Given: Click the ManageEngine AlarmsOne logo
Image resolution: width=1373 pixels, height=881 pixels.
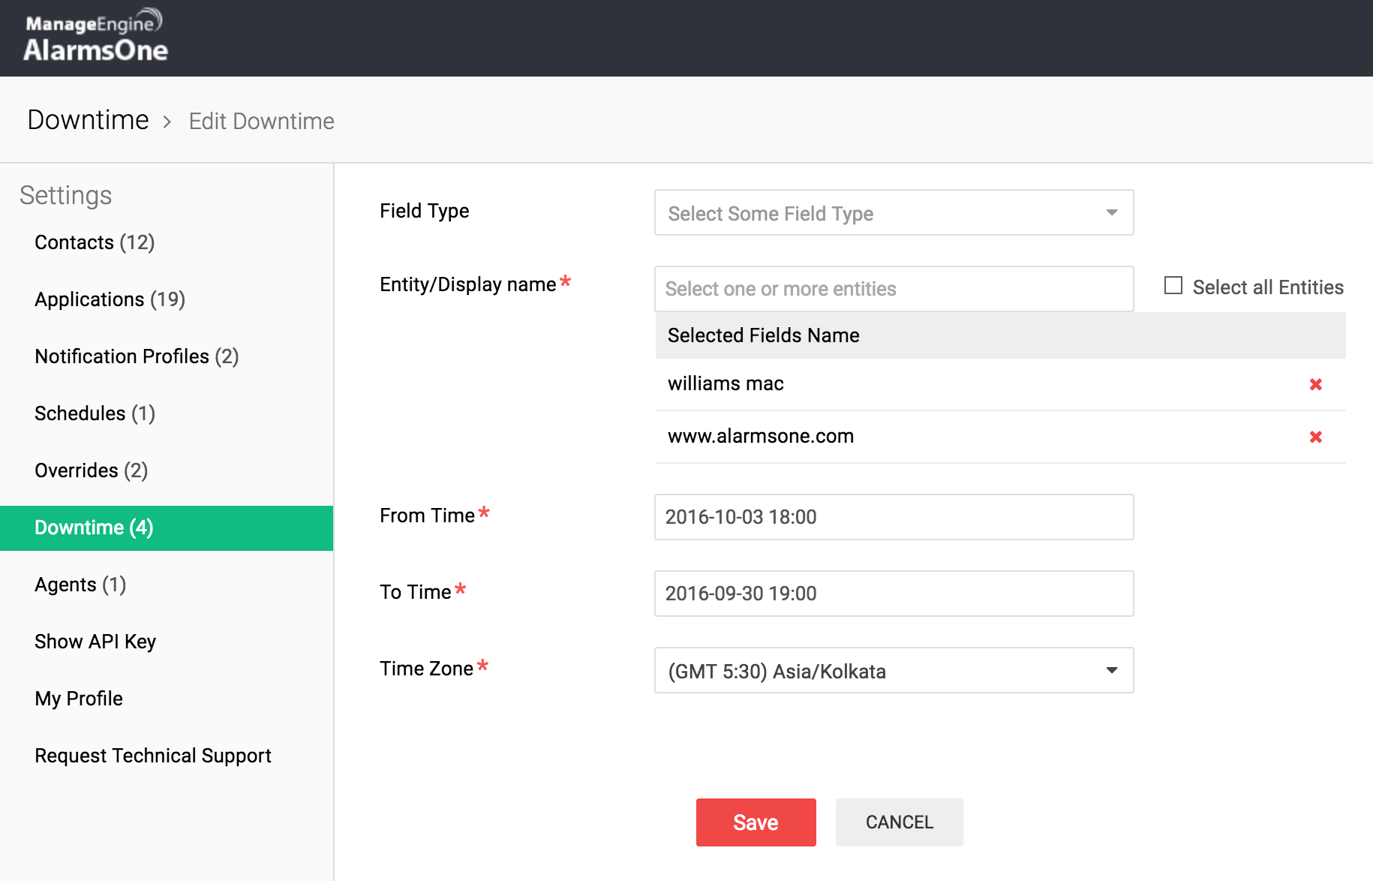Looking at the screenshot, I should [96, 36].
